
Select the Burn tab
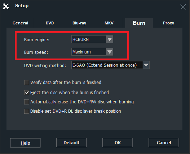coord(139,23)
